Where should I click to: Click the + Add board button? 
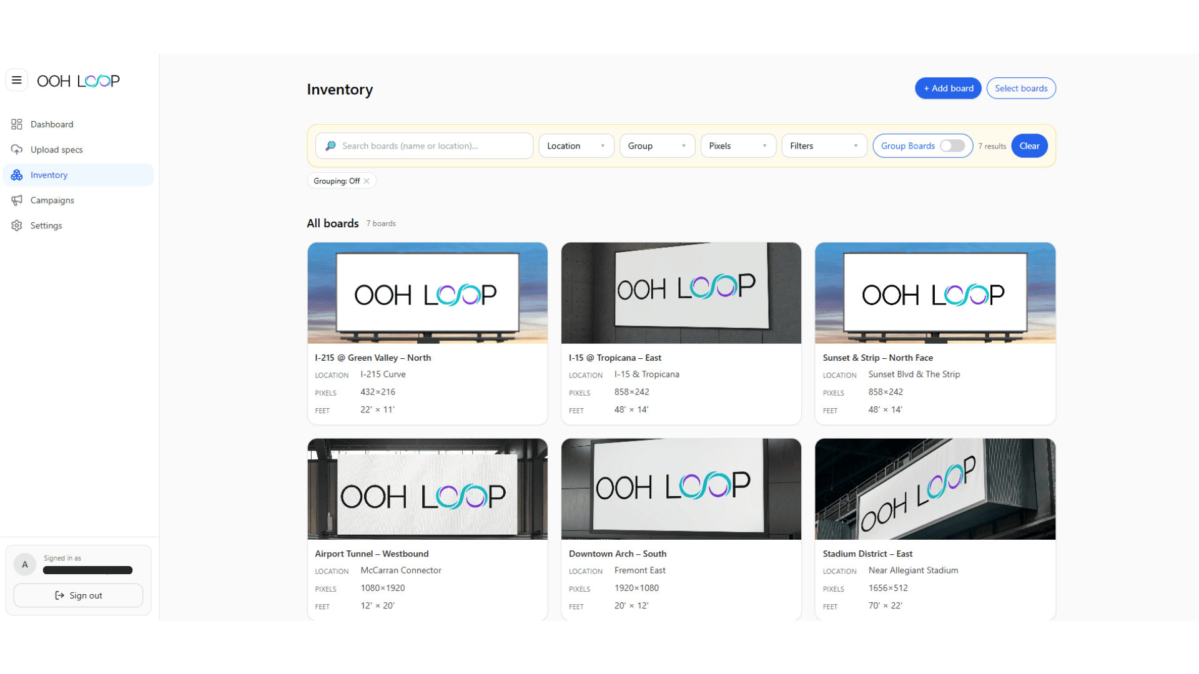point(947,88)
